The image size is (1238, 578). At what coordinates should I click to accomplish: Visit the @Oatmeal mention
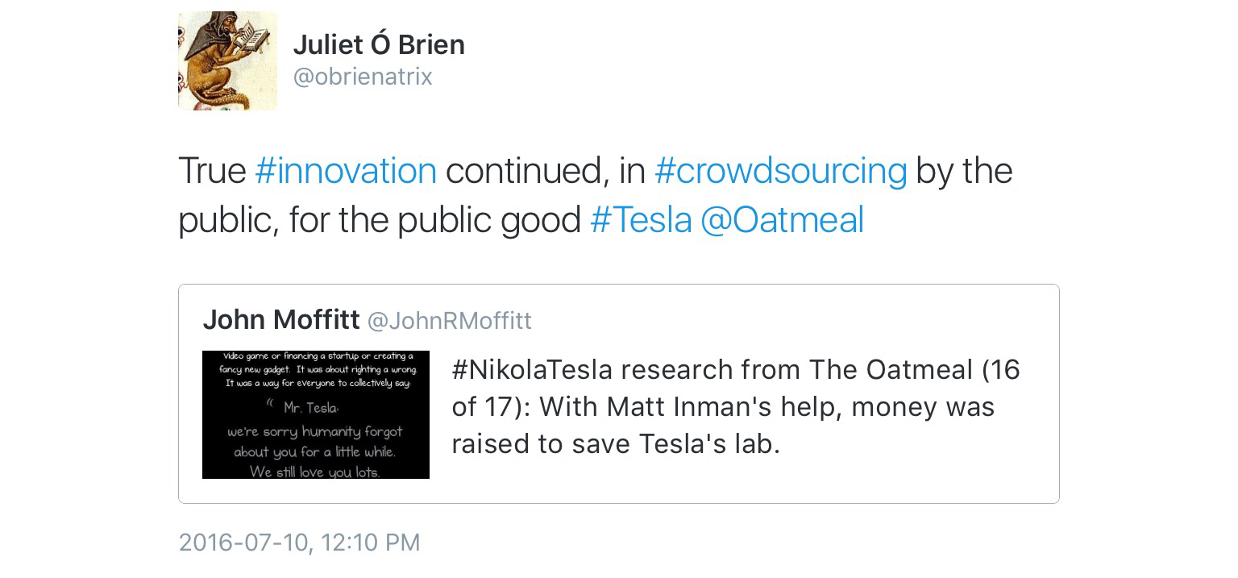point(783,220)
